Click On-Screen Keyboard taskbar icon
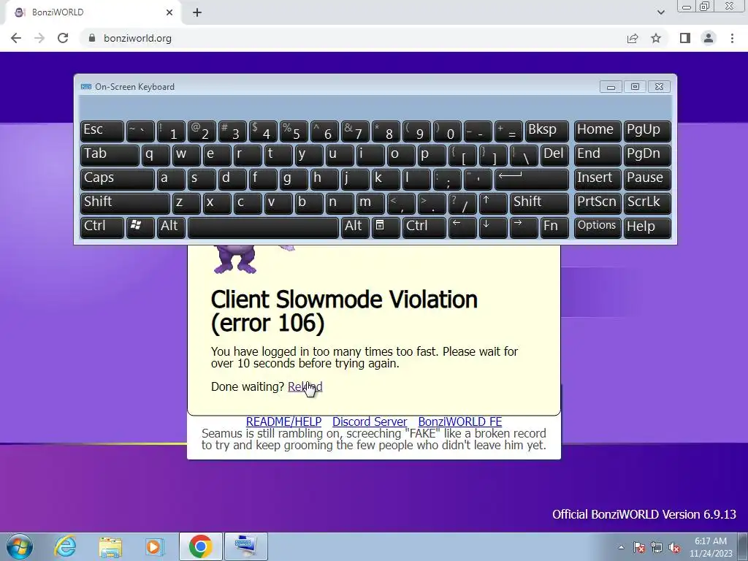Screen dimensions: 748x561 pyautogui.click(x=245, y=546)
